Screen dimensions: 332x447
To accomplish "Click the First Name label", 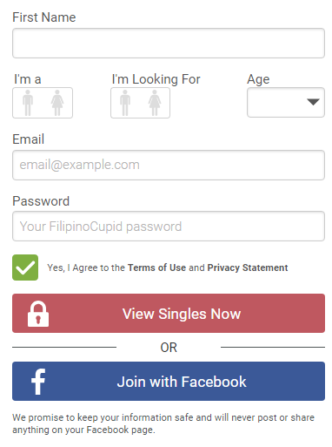I will tap(44, 17).
